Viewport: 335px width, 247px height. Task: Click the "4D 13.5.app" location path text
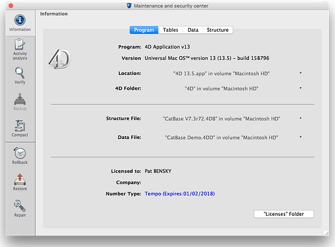221,74
